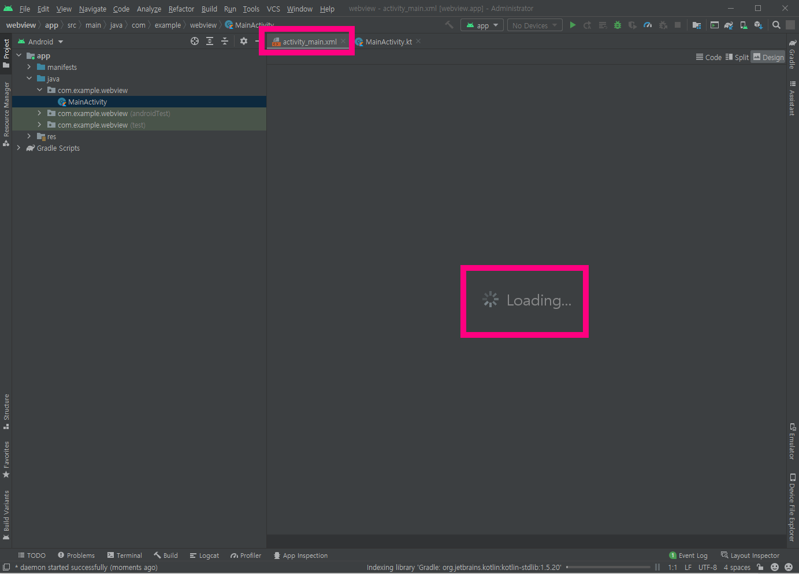Screen dimensions: 799x574
Task: Click 4 spaces indent setting
Action: pos(737,567)
